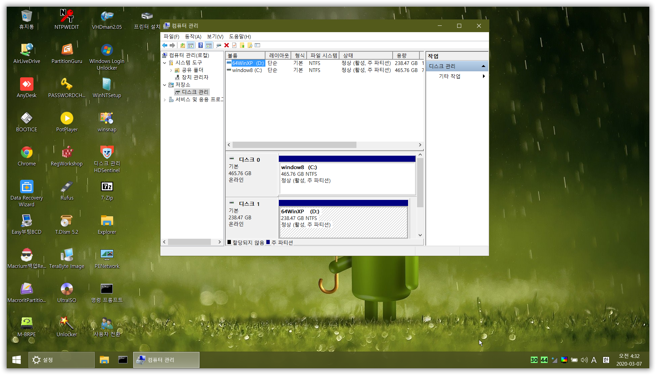This screenshot has width=656, height=375.
Task: Select the 64WinXP (D:) volume row
Action: tap(325, 63)
